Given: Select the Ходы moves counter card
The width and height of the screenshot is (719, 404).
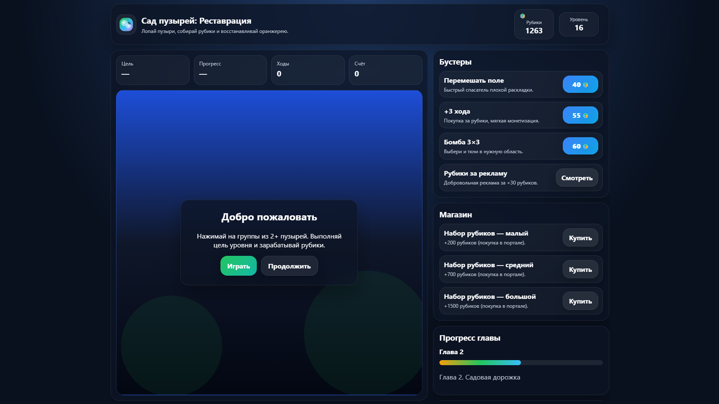Looking at the screenshot, I should pyautogui.click(x=308, y=70).
